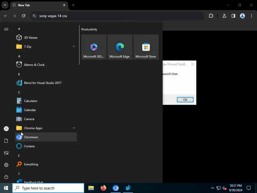Launch the Calculator app
The image size is (257, 193).
[x=46, y=101]
